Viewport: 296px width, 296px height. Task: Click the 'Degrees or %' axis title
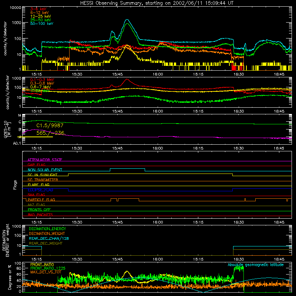[10, 277]
